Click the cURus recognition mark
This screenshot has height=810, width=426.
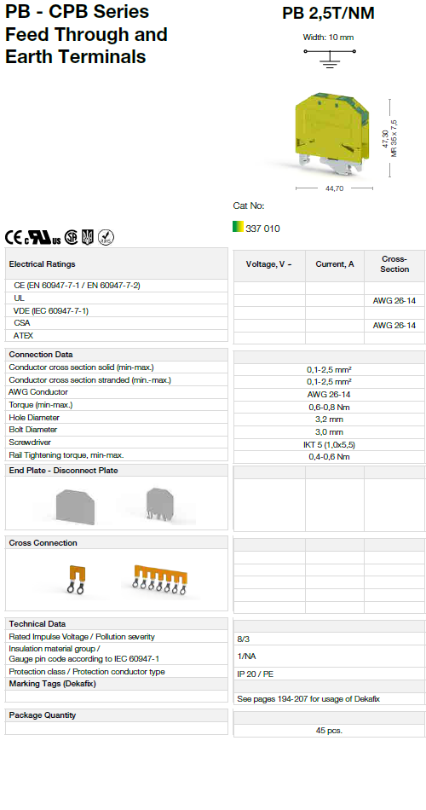click(x=43, y=237)
